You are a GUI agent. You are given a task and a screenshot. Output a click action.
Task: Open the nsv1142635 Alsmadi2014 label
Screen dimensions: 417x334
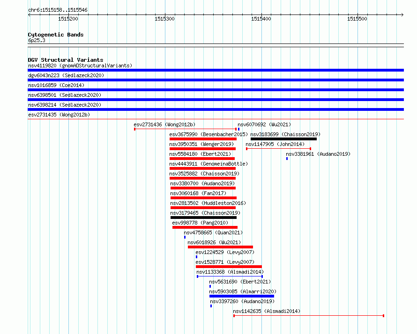point(267,311)
